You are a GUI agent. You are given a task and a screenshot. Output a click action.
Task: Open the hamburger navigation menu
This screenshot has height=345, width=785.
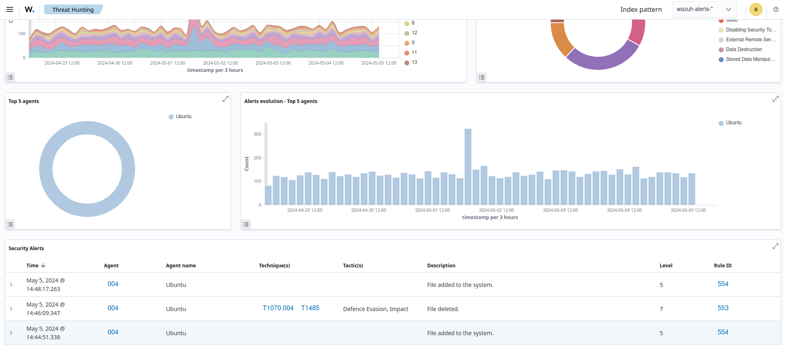click(10, 9)
